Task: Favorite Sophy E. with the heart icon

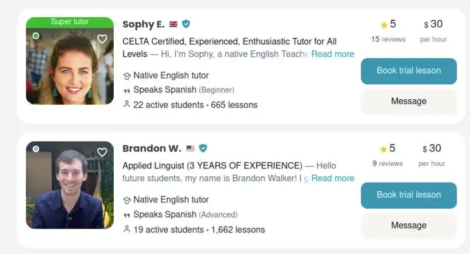Action: coord(102,39)
